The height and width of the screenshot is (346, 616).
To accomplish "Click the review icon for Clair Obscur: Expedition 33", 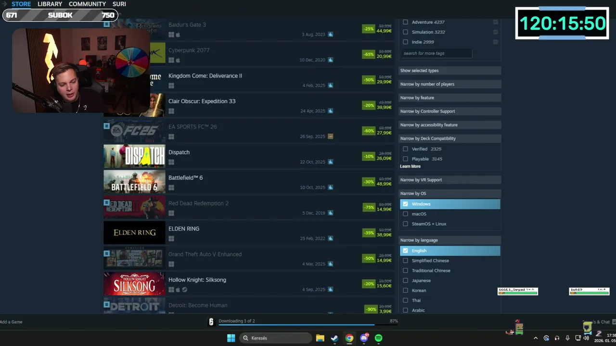I will 330,111.
